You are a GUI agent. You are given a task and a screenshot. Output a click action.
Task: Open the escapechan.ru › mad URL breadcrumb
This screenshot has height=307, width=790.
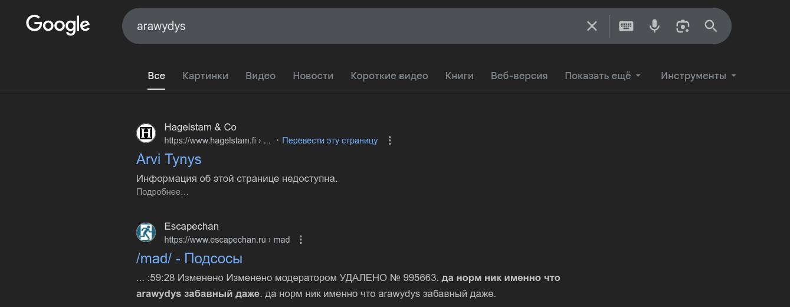point(227,240)
